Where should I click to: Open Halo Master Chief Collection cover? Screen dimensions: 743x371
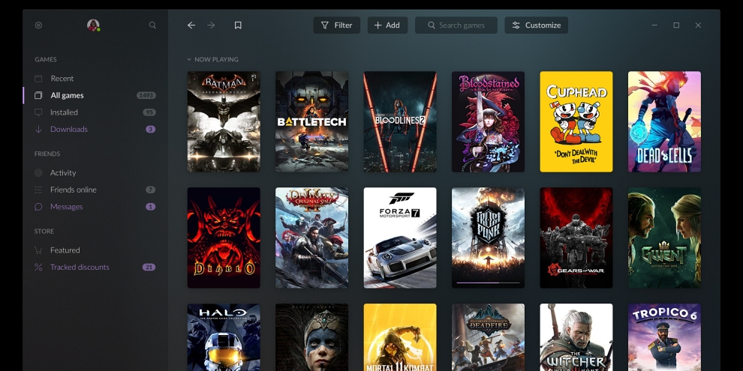(x=224, y=337)
